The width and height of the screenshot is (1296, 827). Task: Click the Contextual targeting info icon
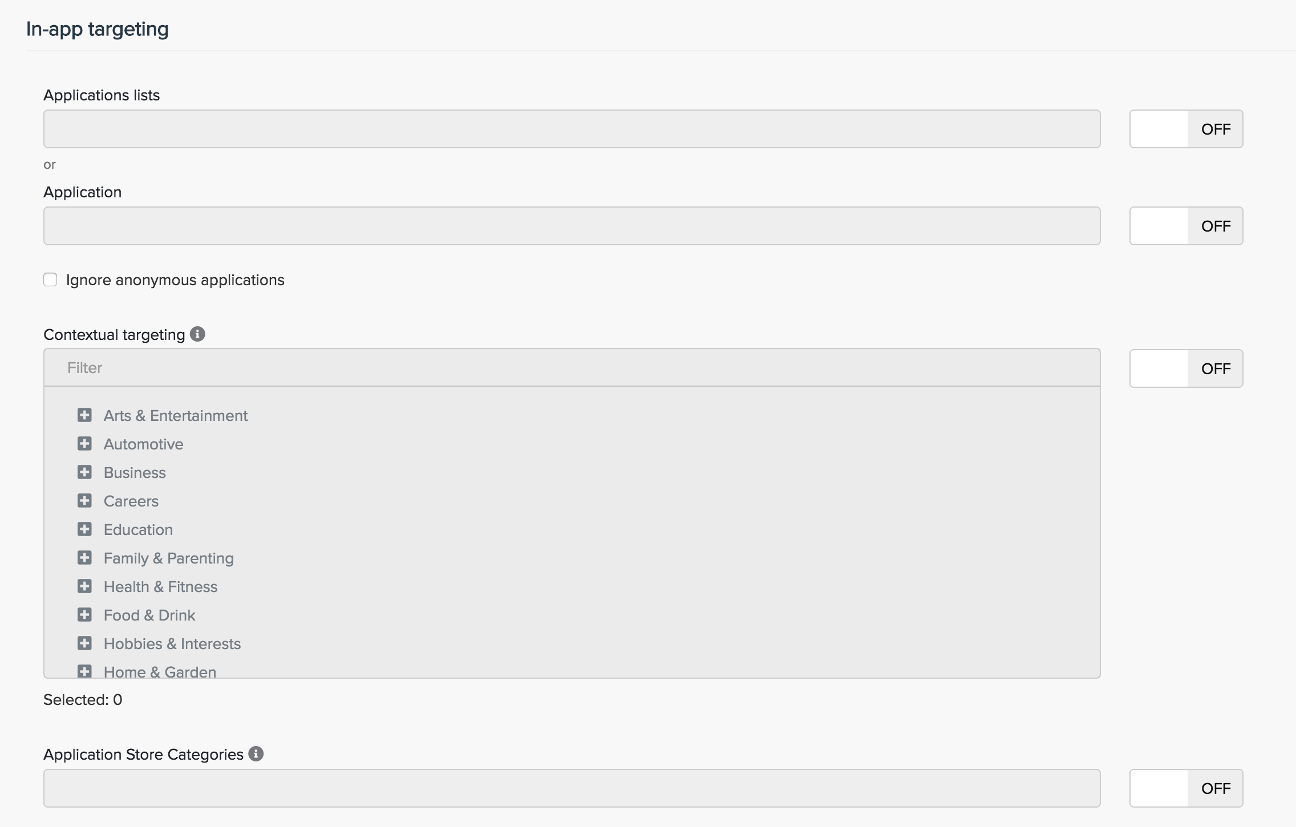pyautogui.click(x=197, y=334)
